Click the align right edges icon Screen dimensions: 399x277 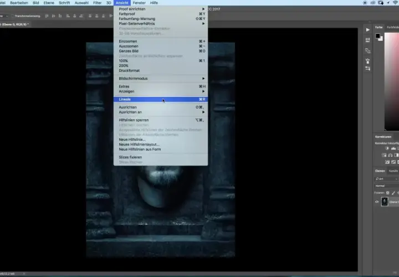point(81,16)
